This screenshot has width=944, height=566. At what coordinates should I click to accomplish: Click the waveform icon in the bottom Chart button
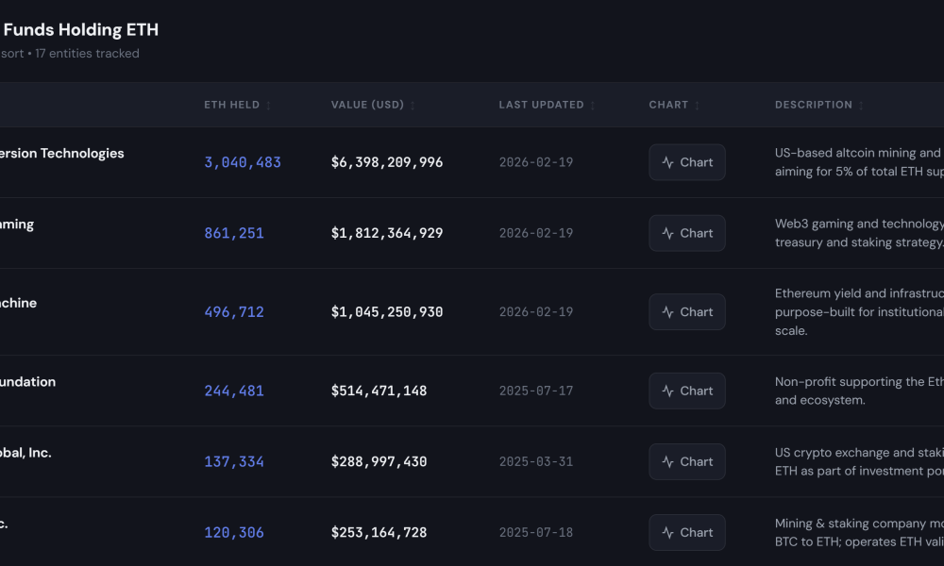(x=669, y=531)
